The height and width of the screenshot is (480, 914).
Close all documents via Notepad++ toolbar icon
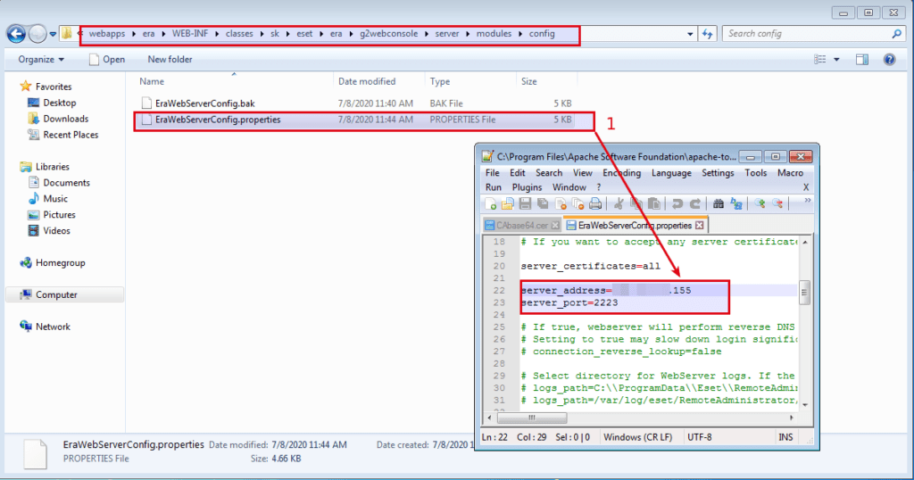pos(577,204)
